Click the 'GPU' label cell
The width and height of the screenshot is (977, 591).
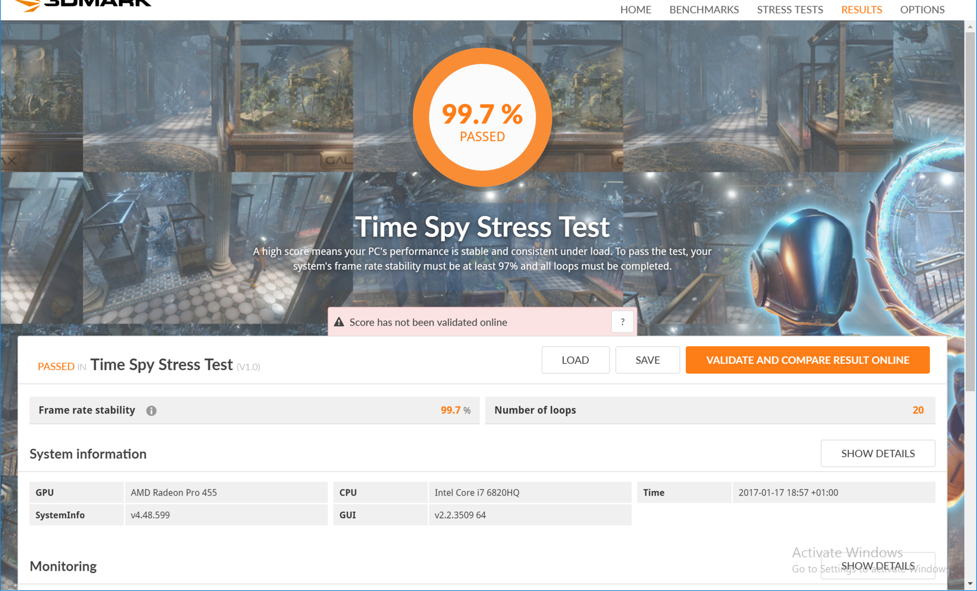(76, 492)
